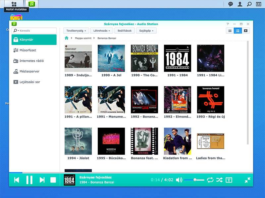Toggle repeat mode

[x=210, y=180]
